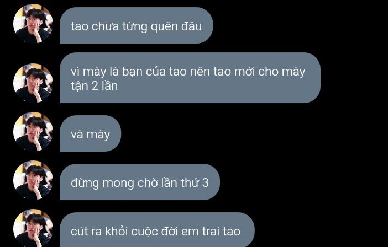Click the number "3" in fourth message

click(x=206, y=183)
